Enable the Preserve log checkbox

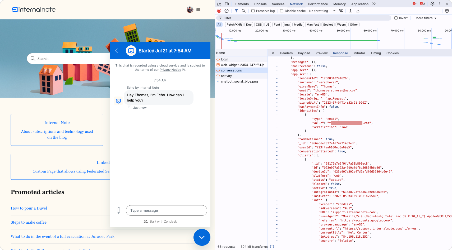point(253,11)
